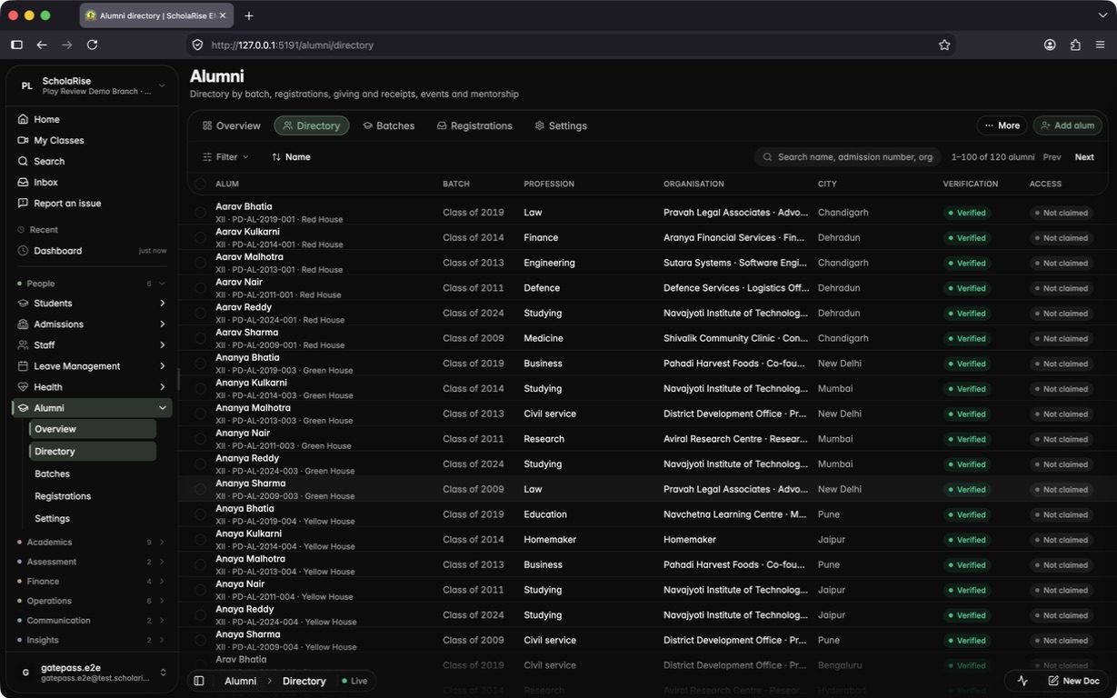This screenshot has height=698, width=1117.
Task: Select the Aarav Kulkarni row checkbox
Action: pos(200,237)
